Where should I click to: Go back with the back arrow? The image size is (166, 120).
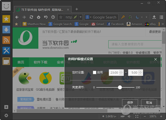[17, 17]
